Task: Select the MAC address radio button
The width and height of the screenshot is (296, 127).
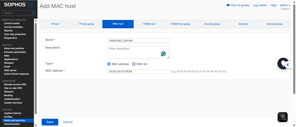Action: pyautogui.click(x=109, y=64)
